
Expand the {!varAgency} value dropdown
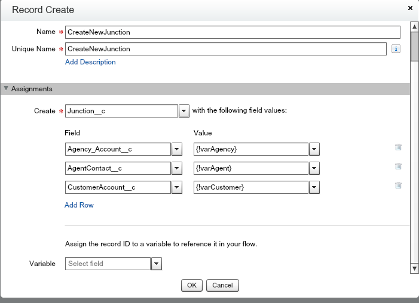[x=314, y=149]
